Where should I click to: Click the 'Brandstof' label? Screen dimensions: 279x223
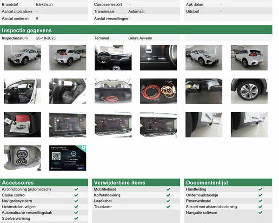pyautogui.click(x=10, y=5)
